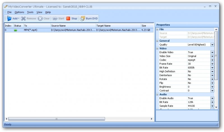224x132 pixels.
Task: Open the audio Bit Rate 128k dropdown arrow
Action: (212, 102)
